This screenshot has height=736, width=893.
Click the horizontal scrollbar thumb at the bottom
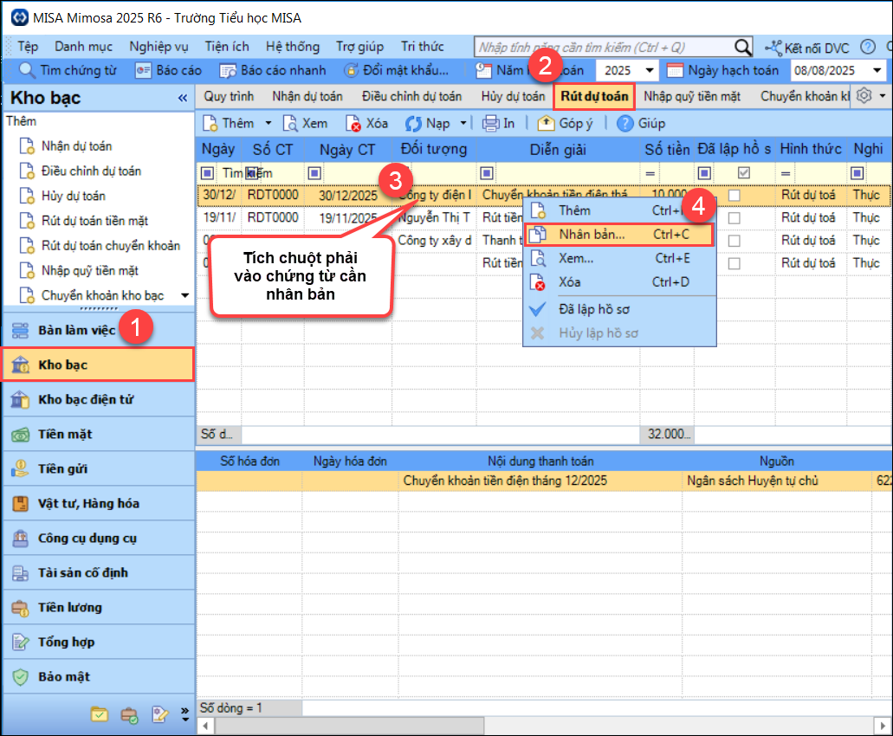coord(349,726)
